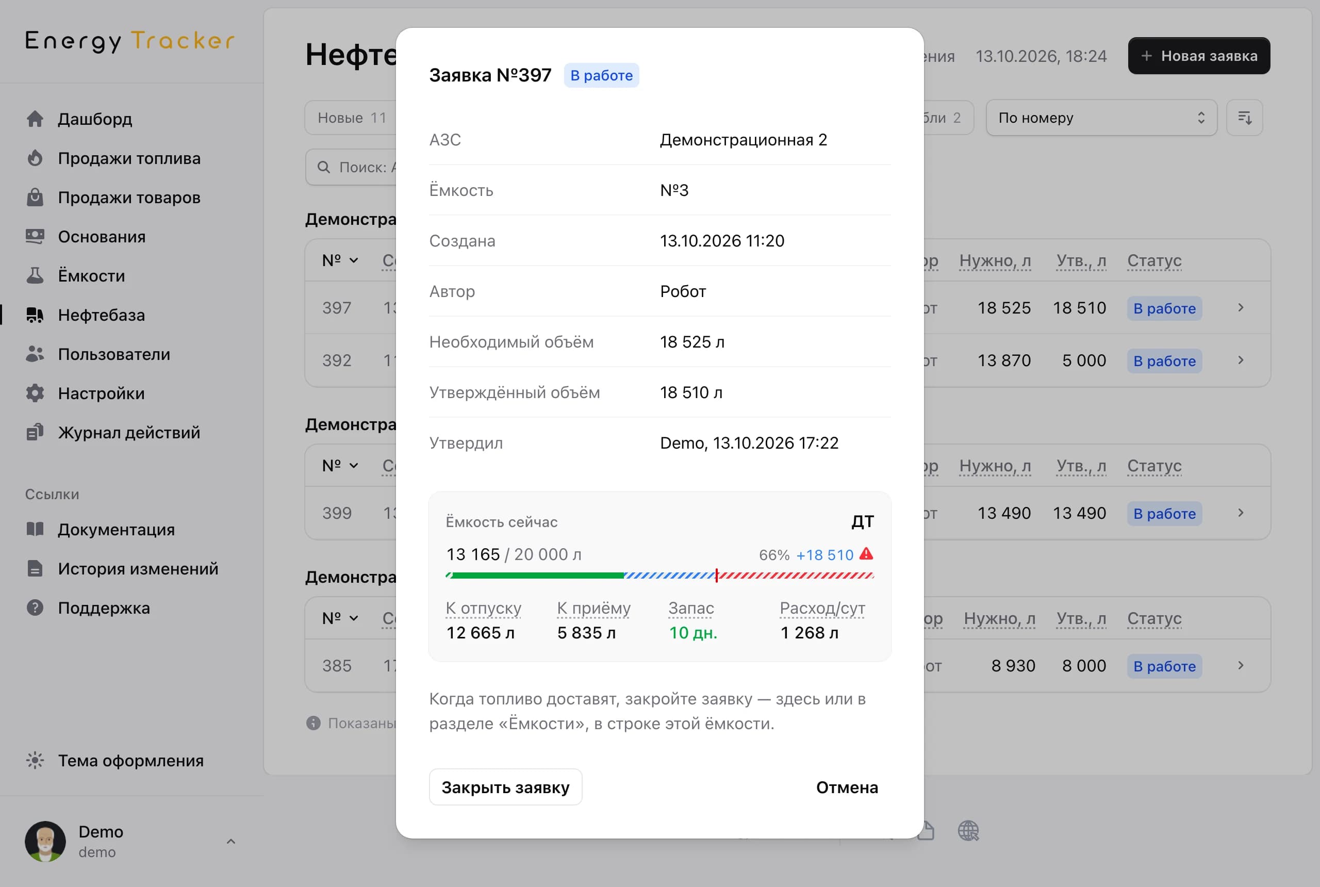Image resolution: width=1320 pixels, height=887 pixels.
Task: Click the people icon beside Пользователи
Action: click(x=35, y=354)
